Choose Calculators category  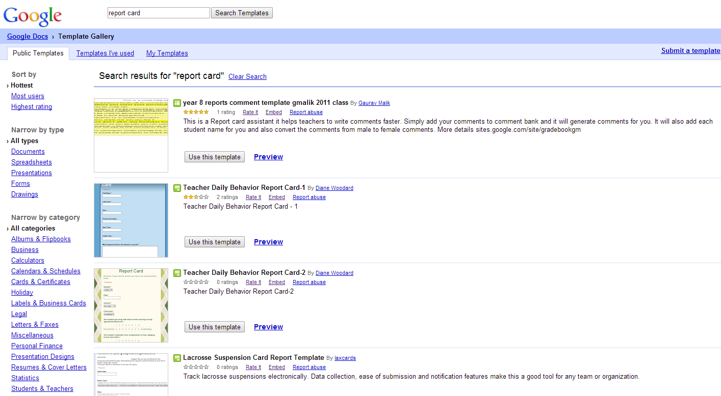28,260
